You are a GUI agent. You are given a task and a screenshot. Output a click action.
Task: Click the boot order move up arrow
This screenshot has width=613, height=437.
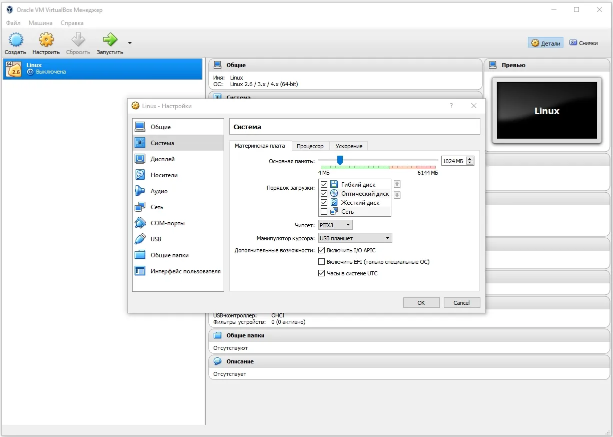click(397, 184)
